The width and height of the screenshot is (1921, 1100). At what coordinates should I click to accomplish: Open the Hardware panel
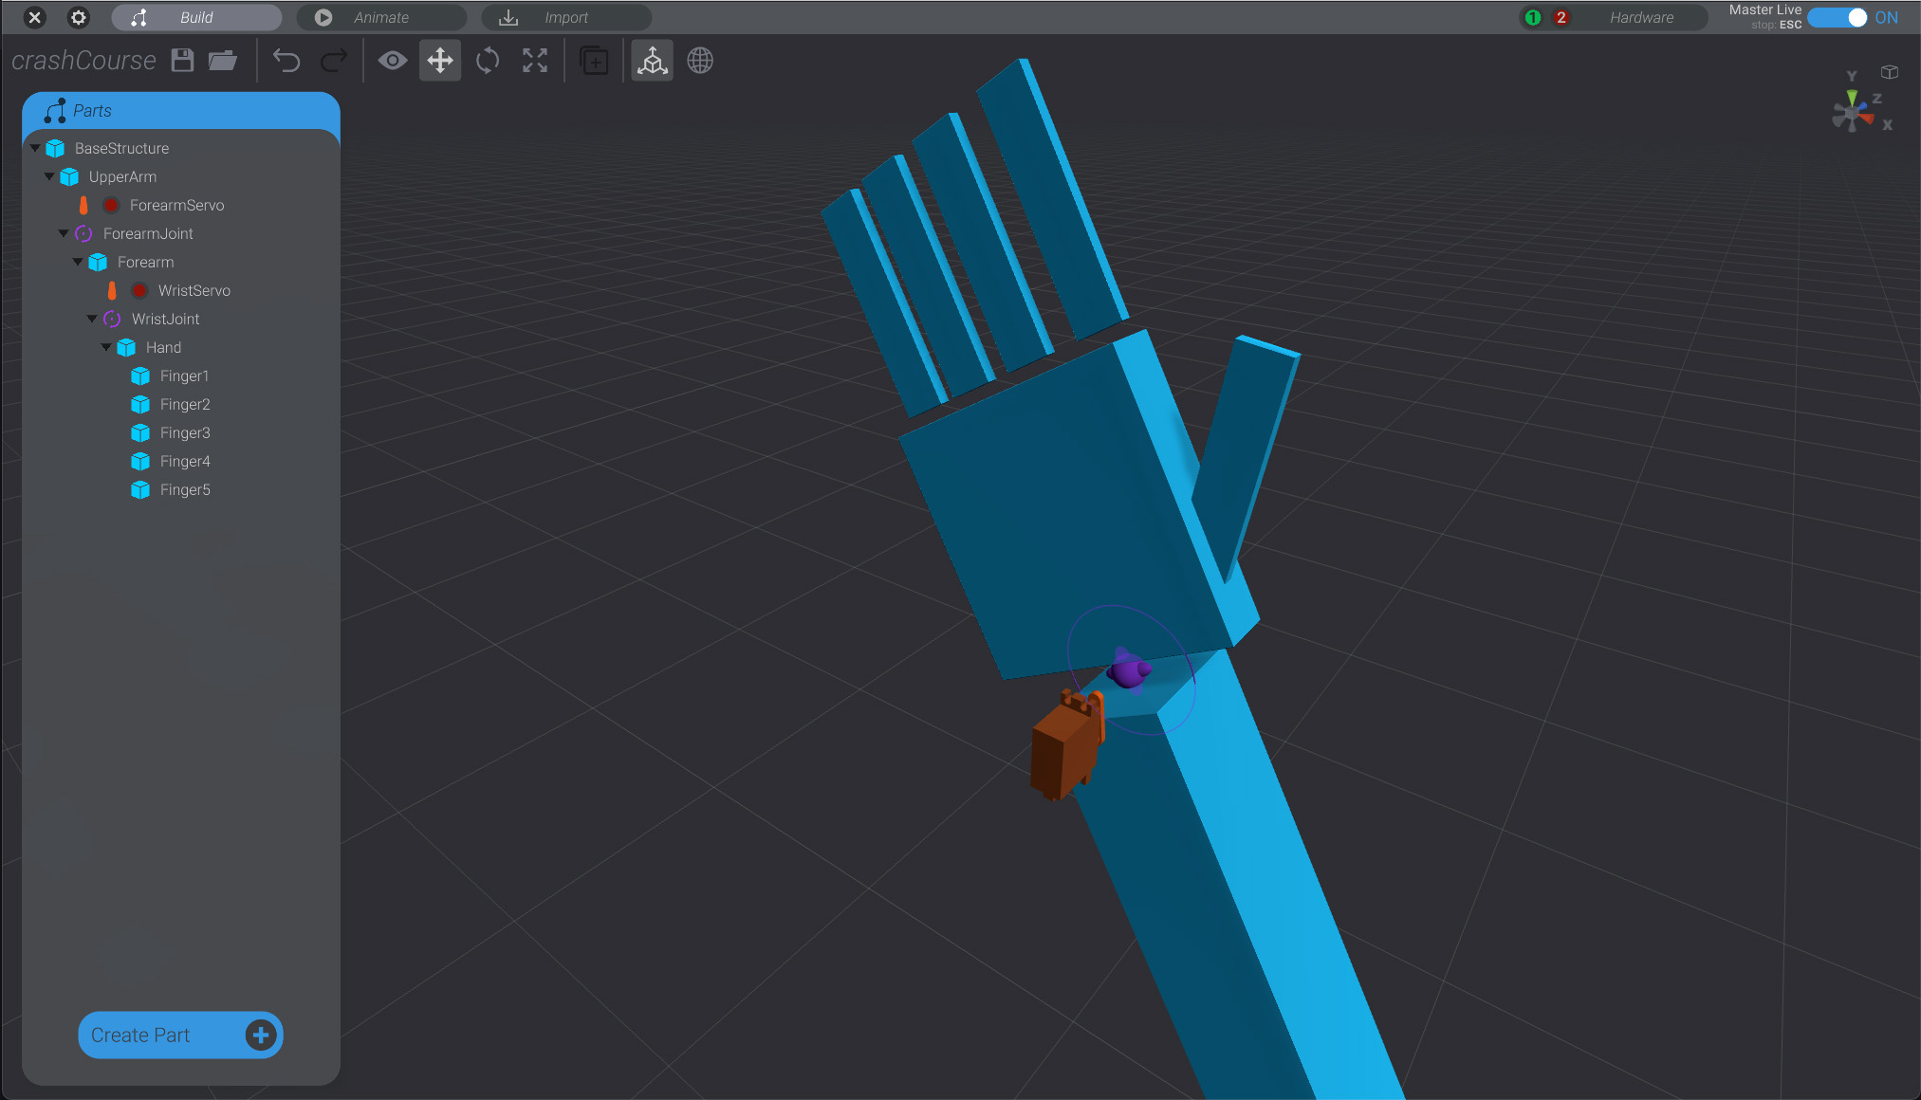click(1641, 17)
